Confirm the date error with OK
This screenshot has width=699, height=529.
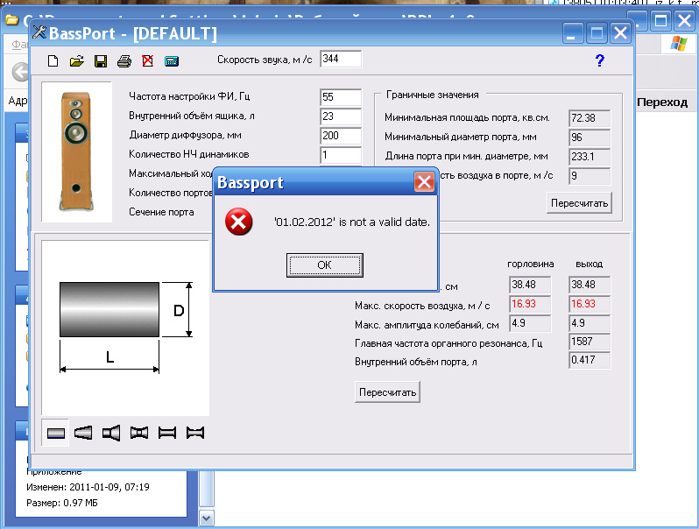(324, 265)
